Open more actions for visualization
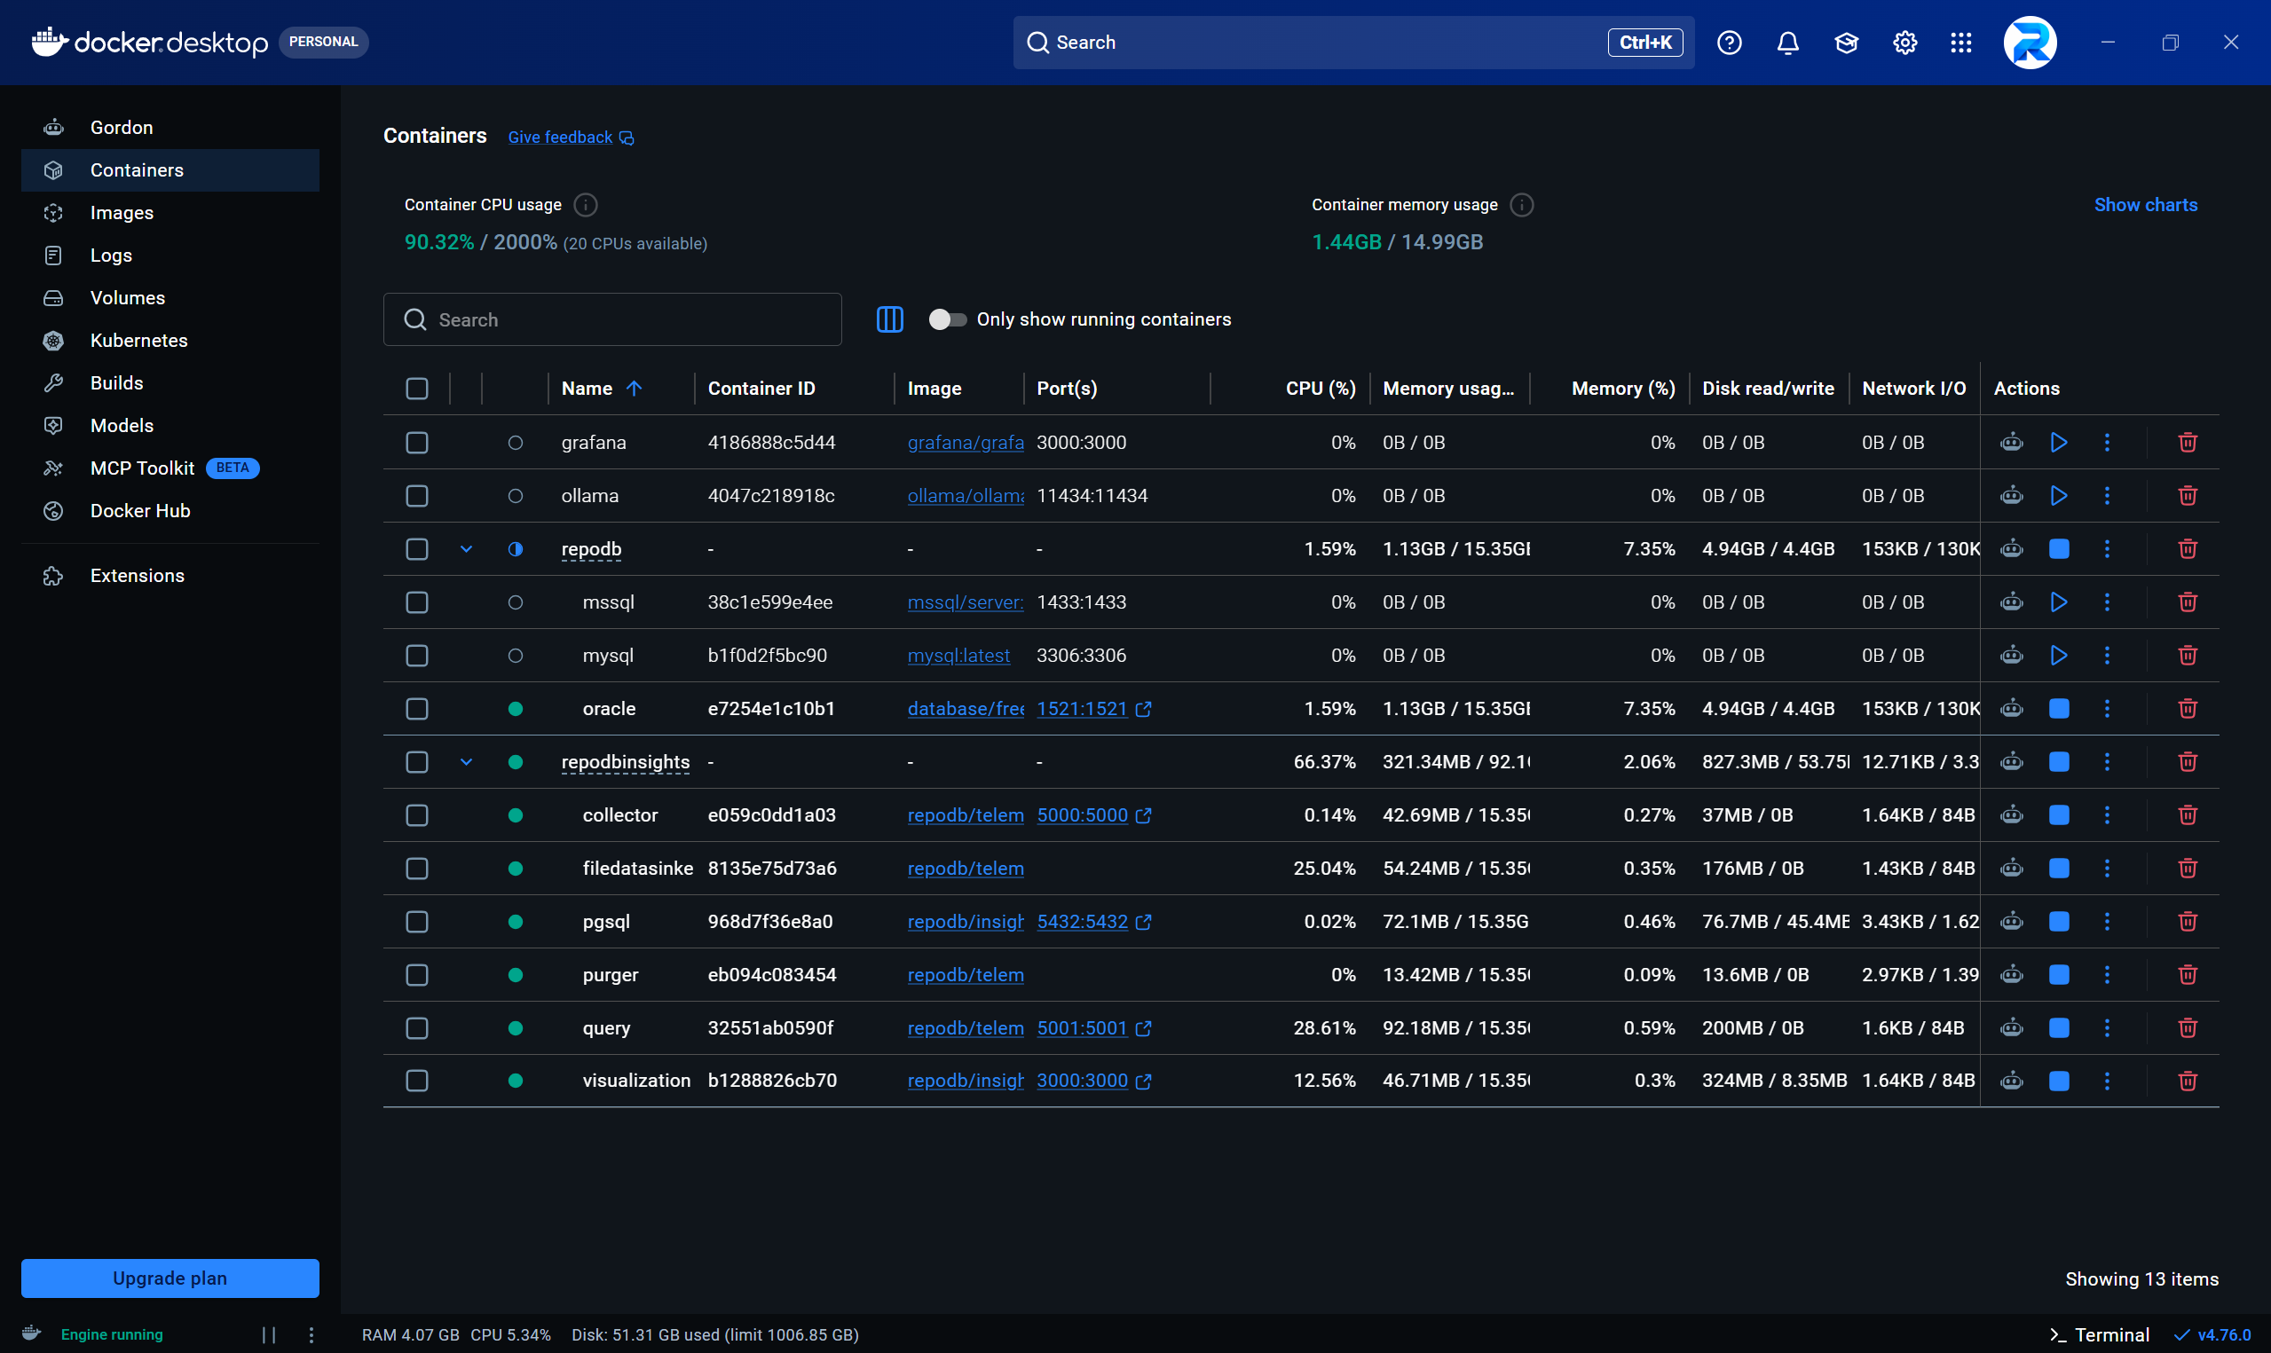 2106,1081
